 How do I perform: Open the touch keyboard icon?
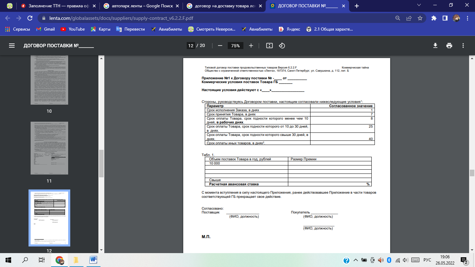pyautogui.click(x=415, y=260)
